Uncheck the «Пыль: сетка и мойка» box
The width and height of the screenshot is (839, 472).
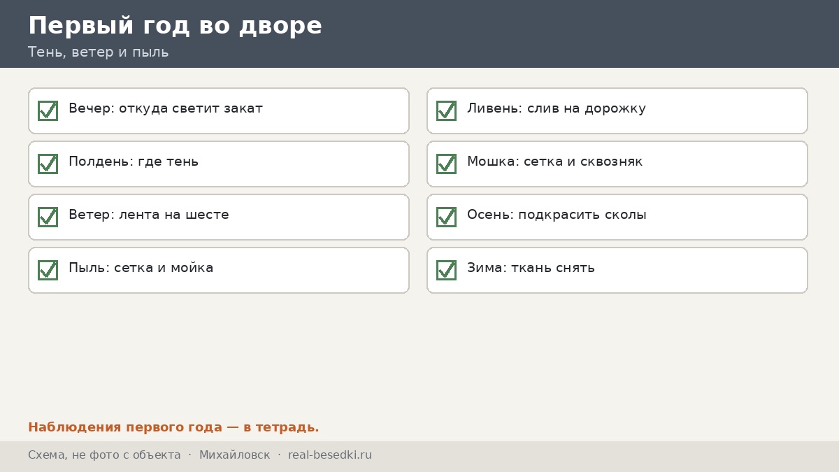point(48,270)
